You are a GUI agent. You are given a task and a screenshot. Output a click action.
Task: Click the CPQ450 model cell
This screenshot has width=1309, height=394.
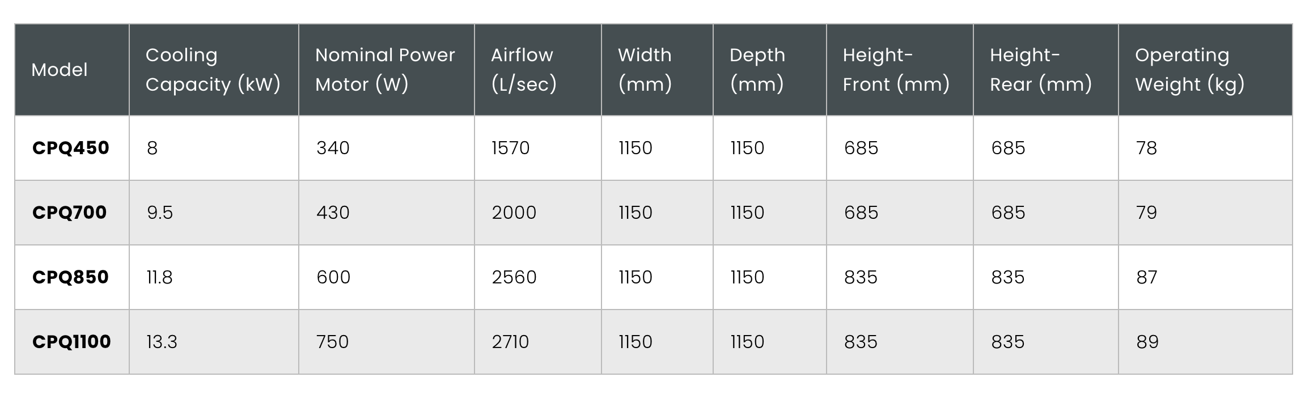click(71, 148)
